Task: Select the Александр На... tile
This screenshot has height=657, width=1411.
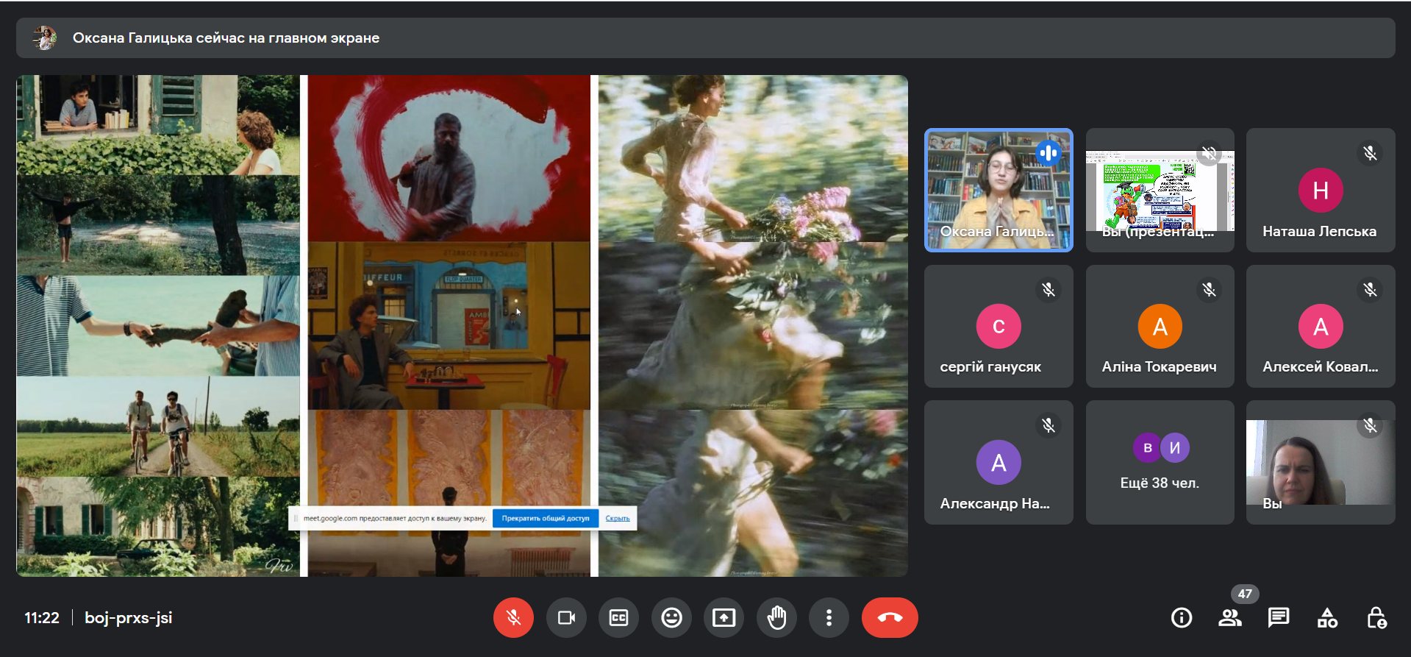Action: coord(999,462)
